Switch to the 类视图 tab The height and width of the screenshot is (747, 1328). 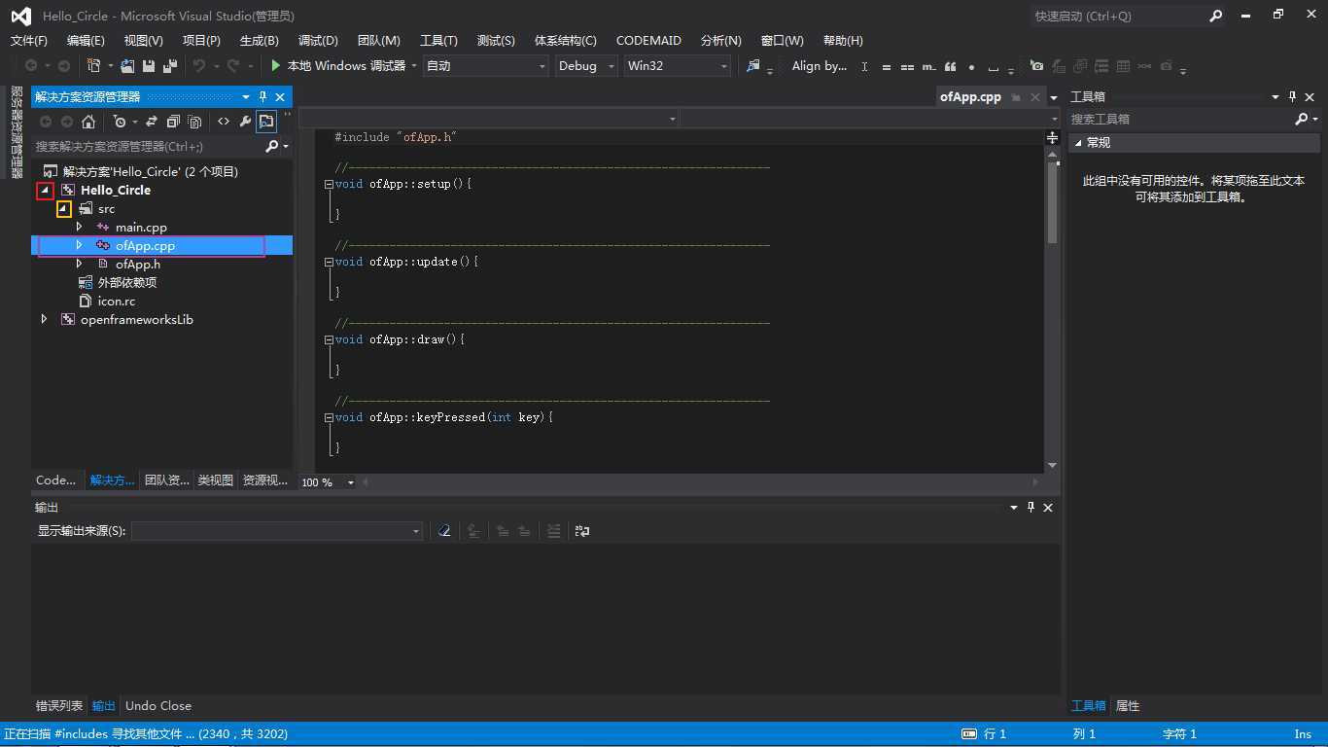click(x=216, y=480)
